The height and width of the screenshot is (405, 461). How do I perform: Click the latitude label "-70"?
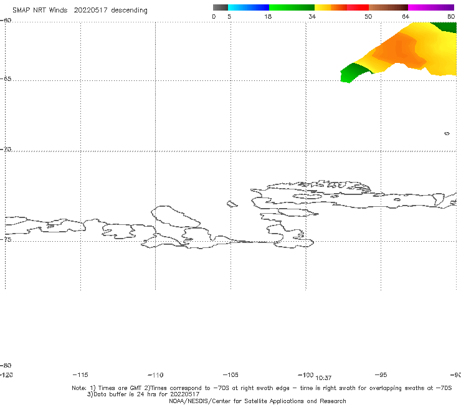click(x=6, y=150)
